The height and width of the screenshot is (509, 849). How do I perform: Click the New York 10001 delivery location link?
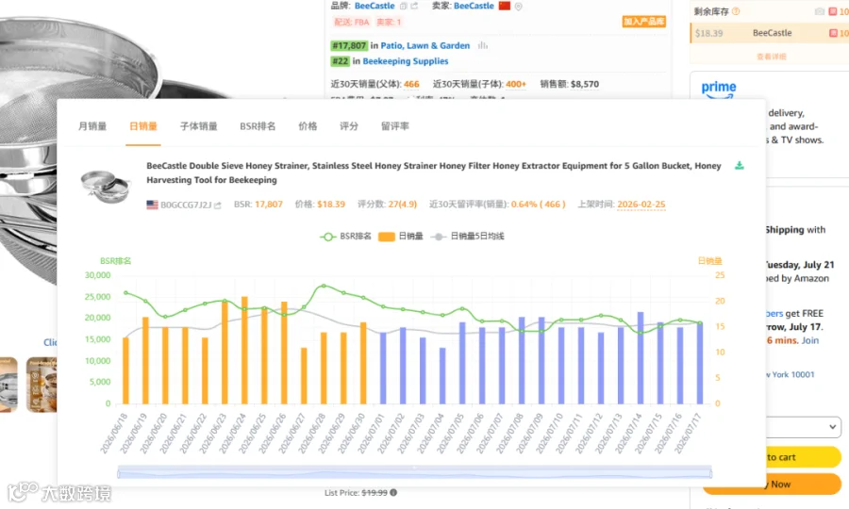pos(792,374)
